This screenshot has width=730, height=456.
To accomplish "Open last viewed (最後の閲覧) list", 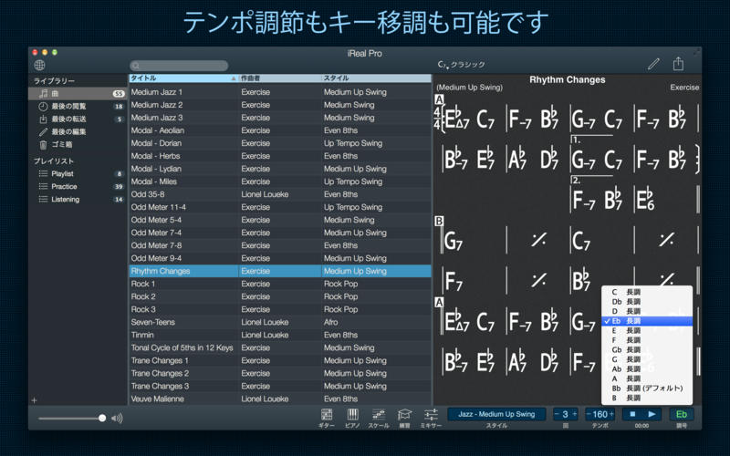I will click(x=78, y=106).
